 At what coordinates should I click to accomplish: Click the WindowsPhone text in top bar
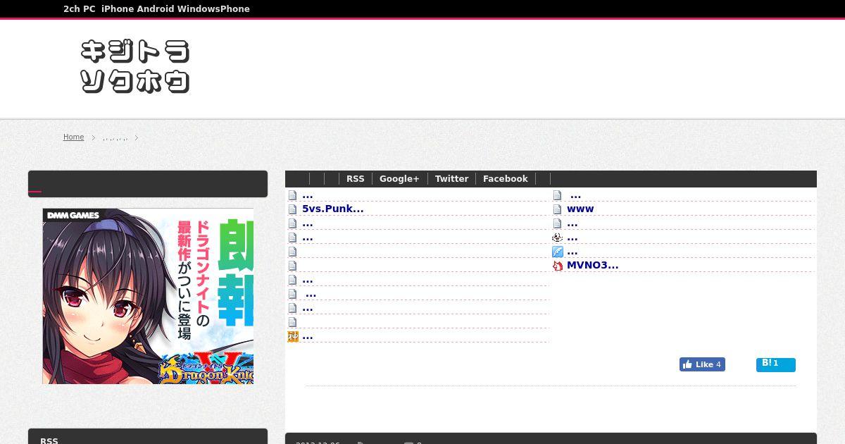tap(213, 9)
